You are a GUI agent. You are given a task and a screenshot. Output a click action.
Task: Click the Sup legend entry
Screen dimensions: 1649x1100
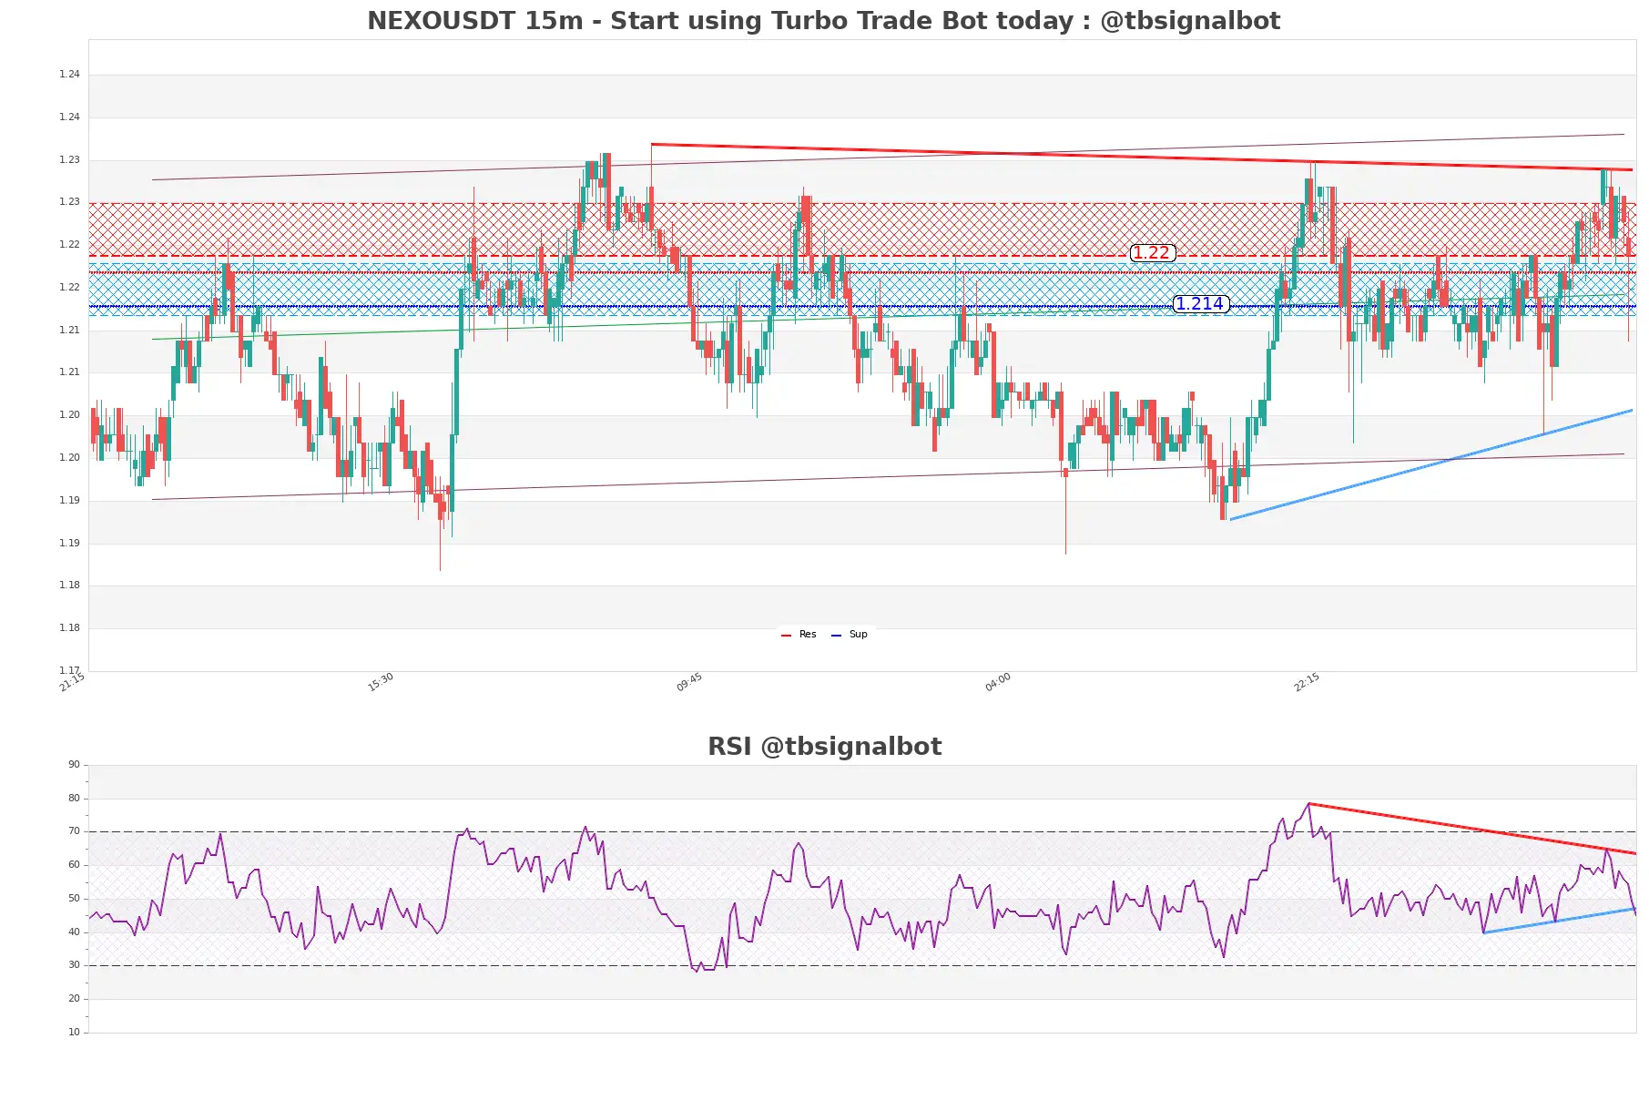(x=850, y=635)
